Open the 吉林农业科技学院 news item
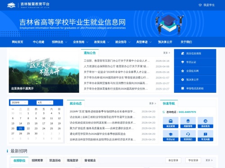This screenshot has height=168, width=225. 103,139
